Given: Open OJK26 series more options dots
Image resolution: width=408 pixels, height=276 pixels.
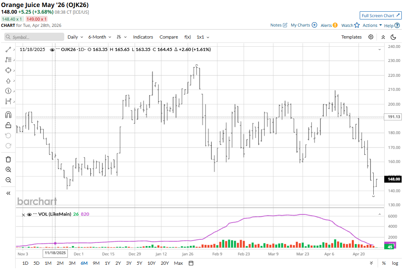Looking at the screenshot, I should point(58,49).
